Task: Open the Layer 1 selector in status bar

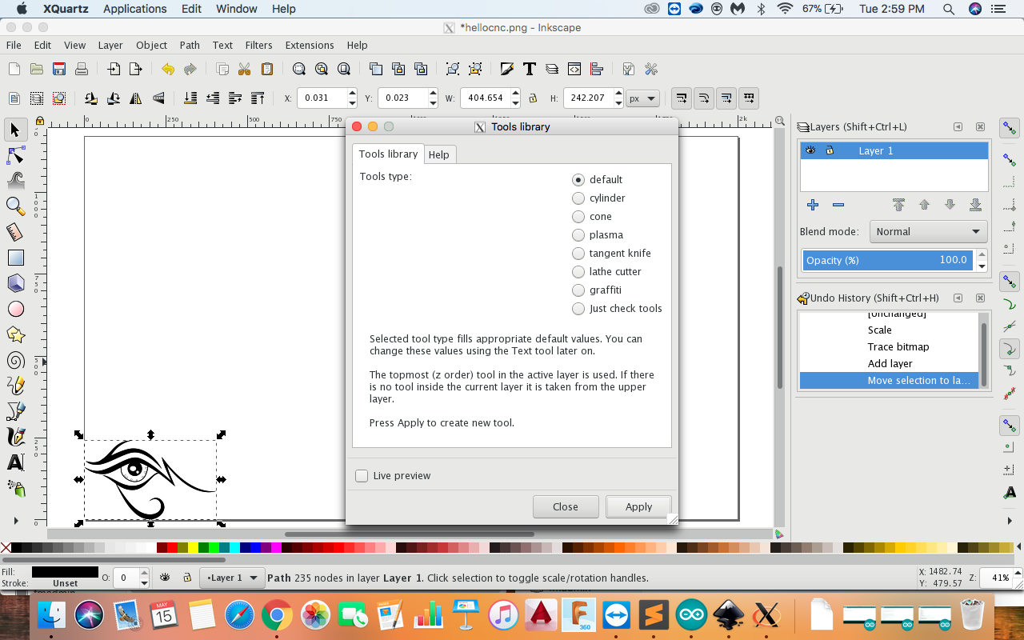Action: (x=231, y=578)
